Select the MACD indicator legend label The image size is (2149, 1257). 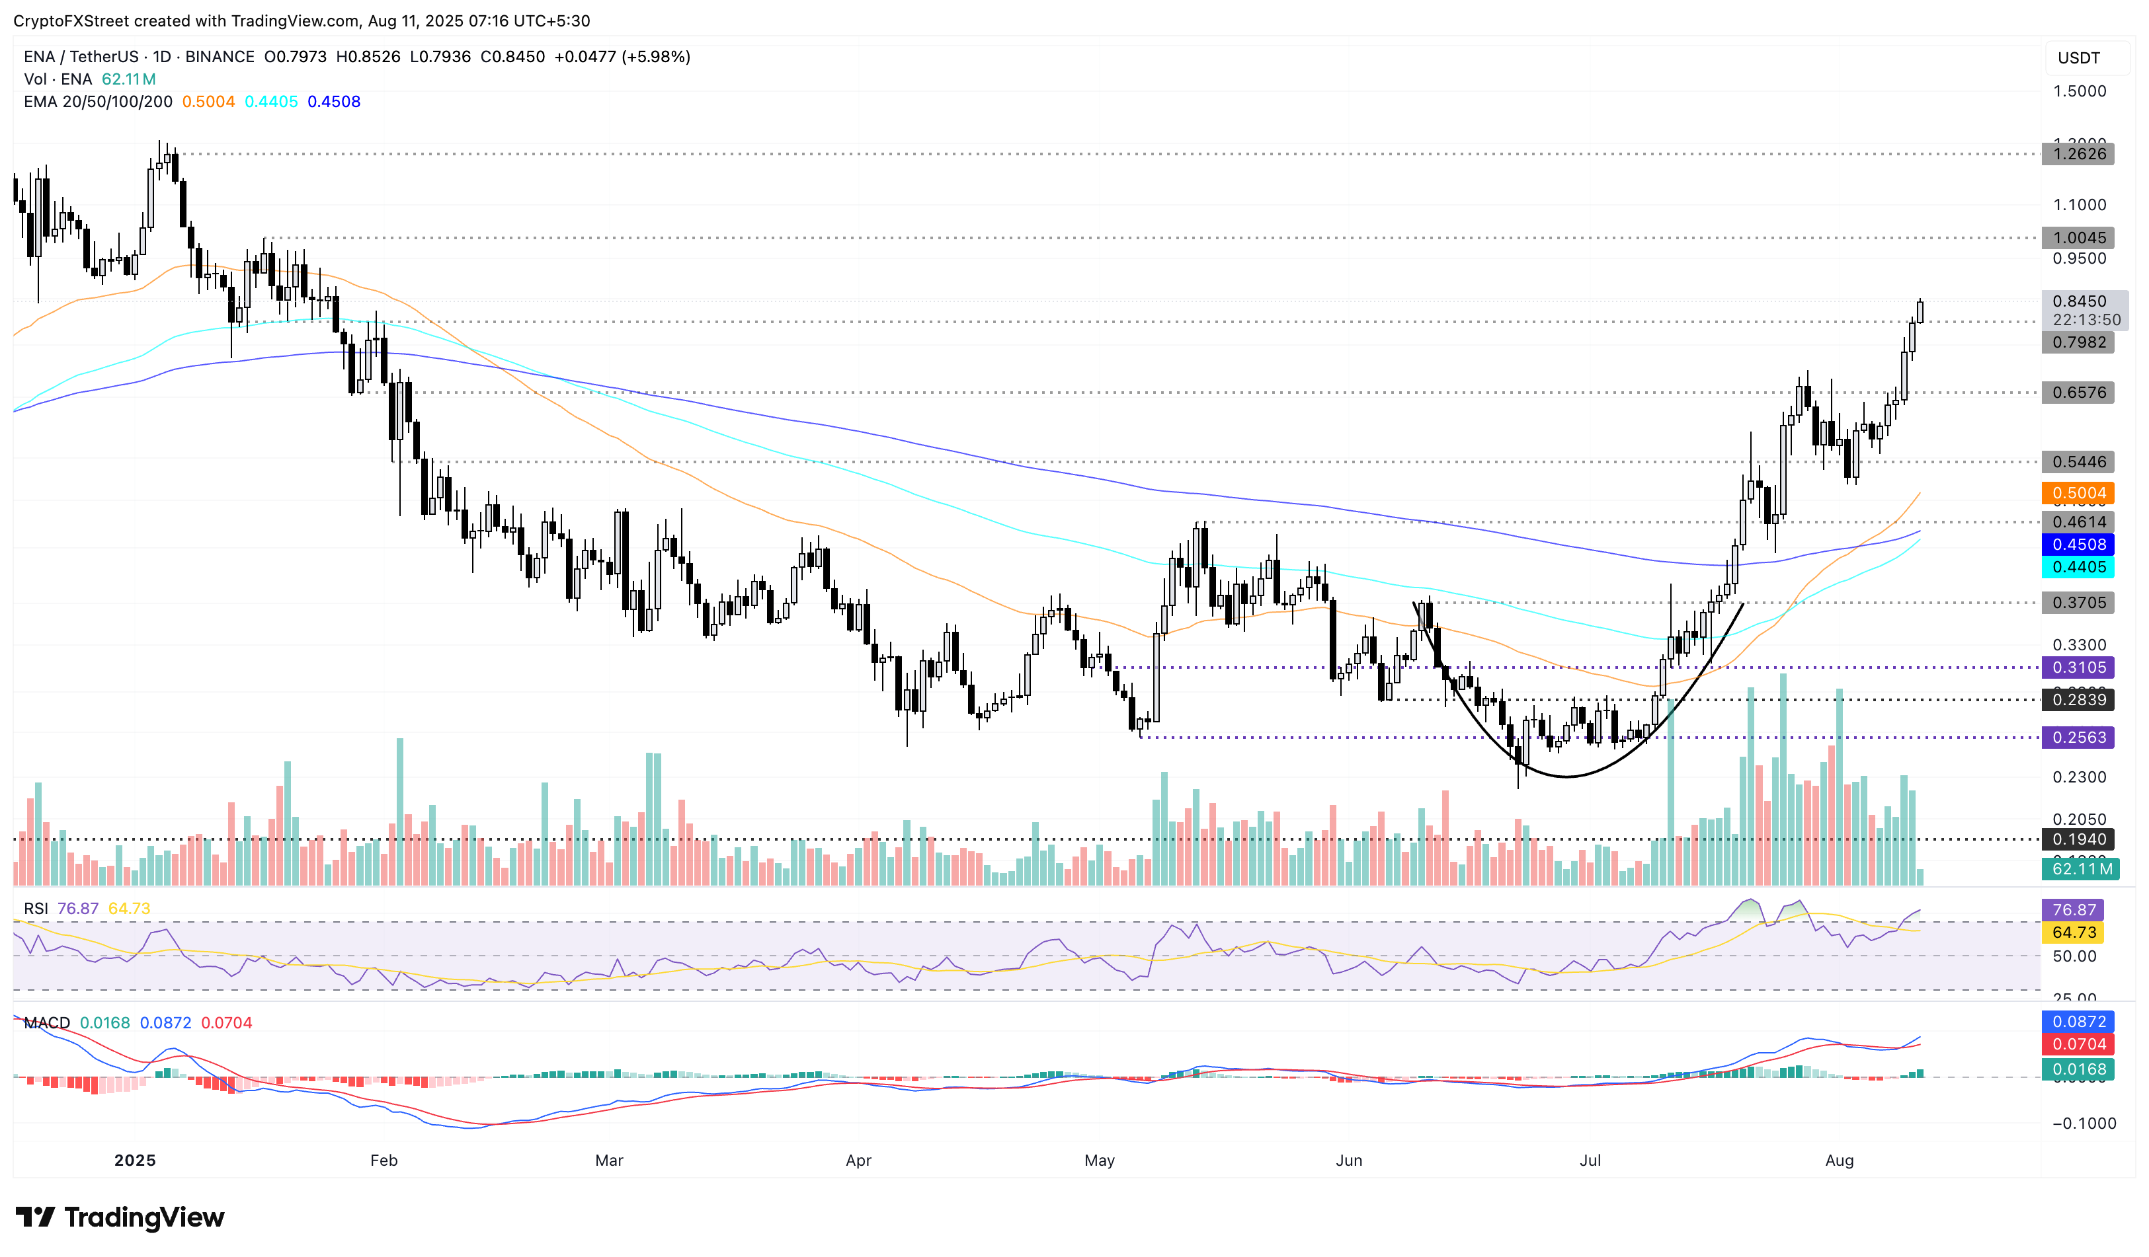(46, 1022)
